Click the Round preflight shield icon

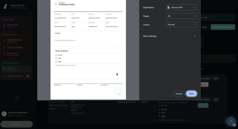pos(4,47)
